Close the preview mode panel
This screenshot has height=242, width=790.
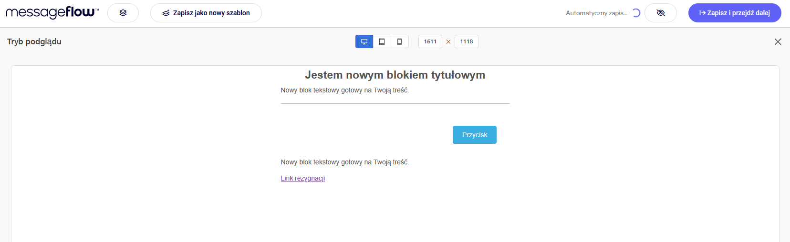tap(778, 41)
